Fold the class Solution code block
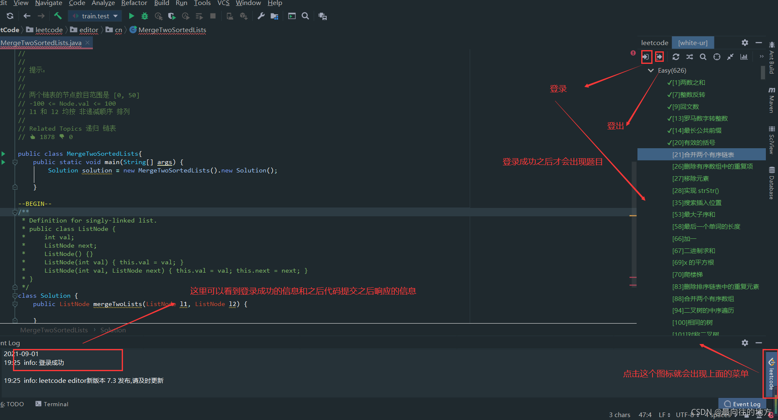This screenshot has width=778, height=420. pos(15,296)
